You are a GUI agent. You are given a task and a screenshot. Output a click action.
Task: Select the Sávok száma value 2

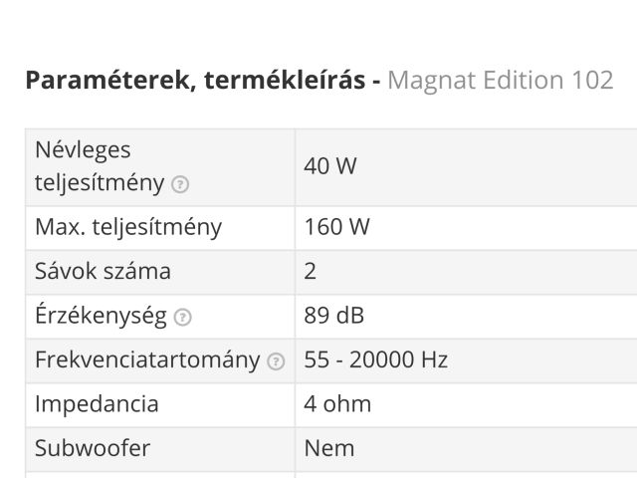click(311, 271)
